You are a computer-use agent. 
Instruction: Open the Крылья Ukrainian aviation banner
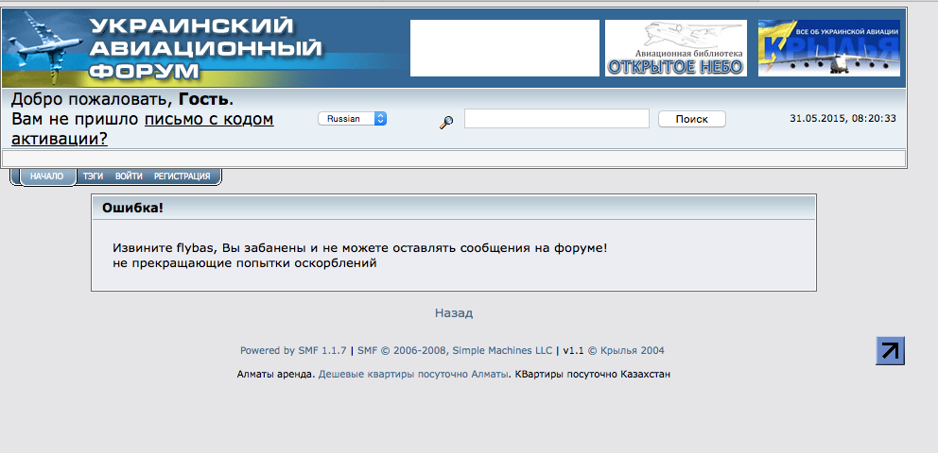[x=828, y=48]
